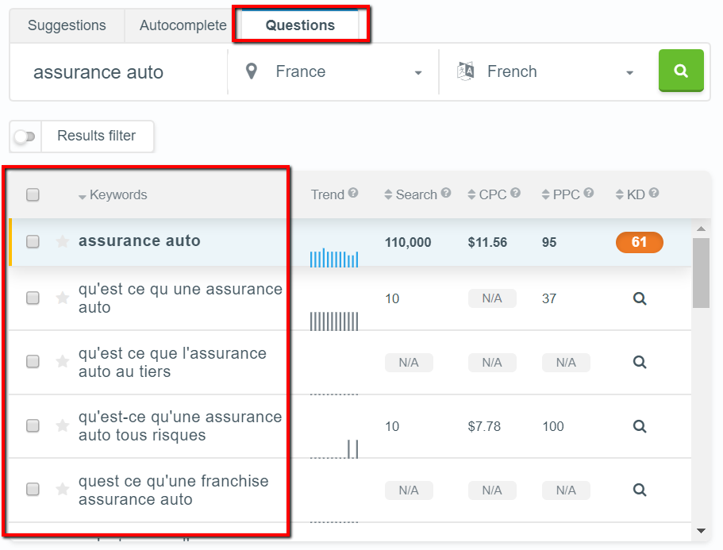This screenshot has width=723, height=550.
Task: Open KD column help icon
Action: (x=654, y=193)
